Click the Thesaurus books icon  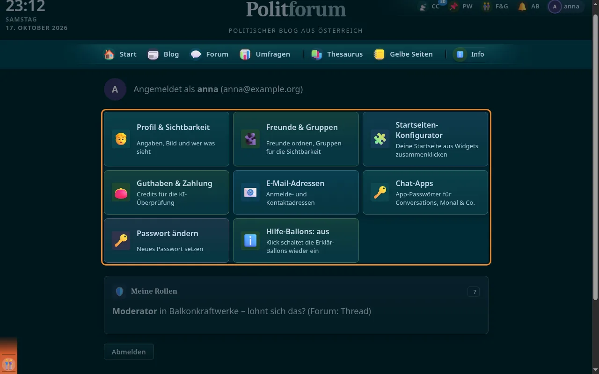coord(317,54)
